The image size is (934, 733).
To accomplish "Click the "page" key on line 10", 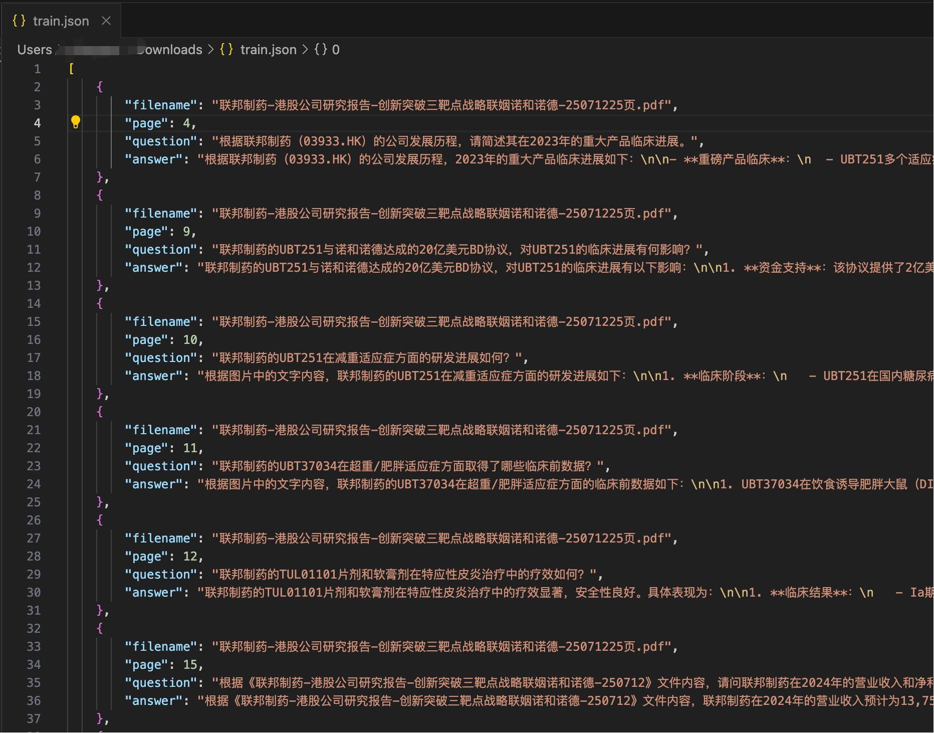I will pos(146,232).
